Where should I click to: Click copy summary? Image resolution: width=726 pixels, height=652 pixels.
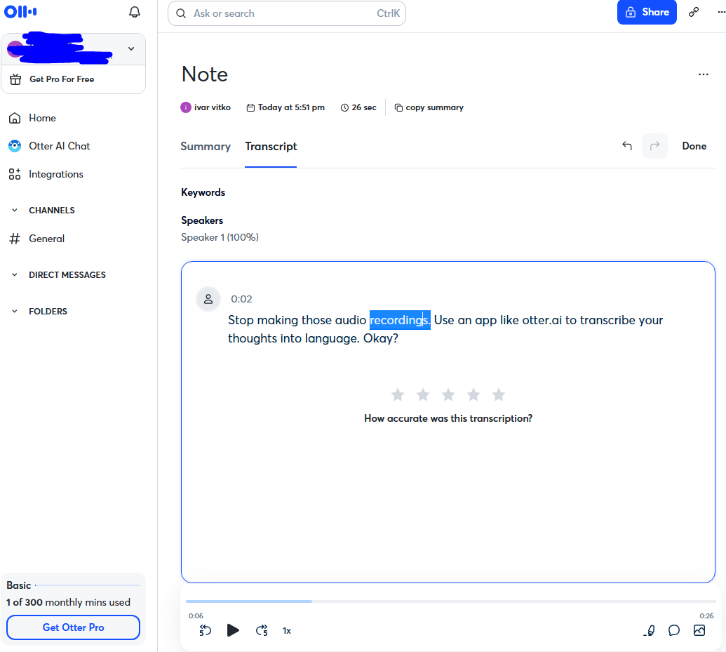pyautogui.click(x=429, y=107)
